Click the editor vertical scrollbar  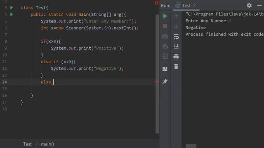[x=157, y=74]
